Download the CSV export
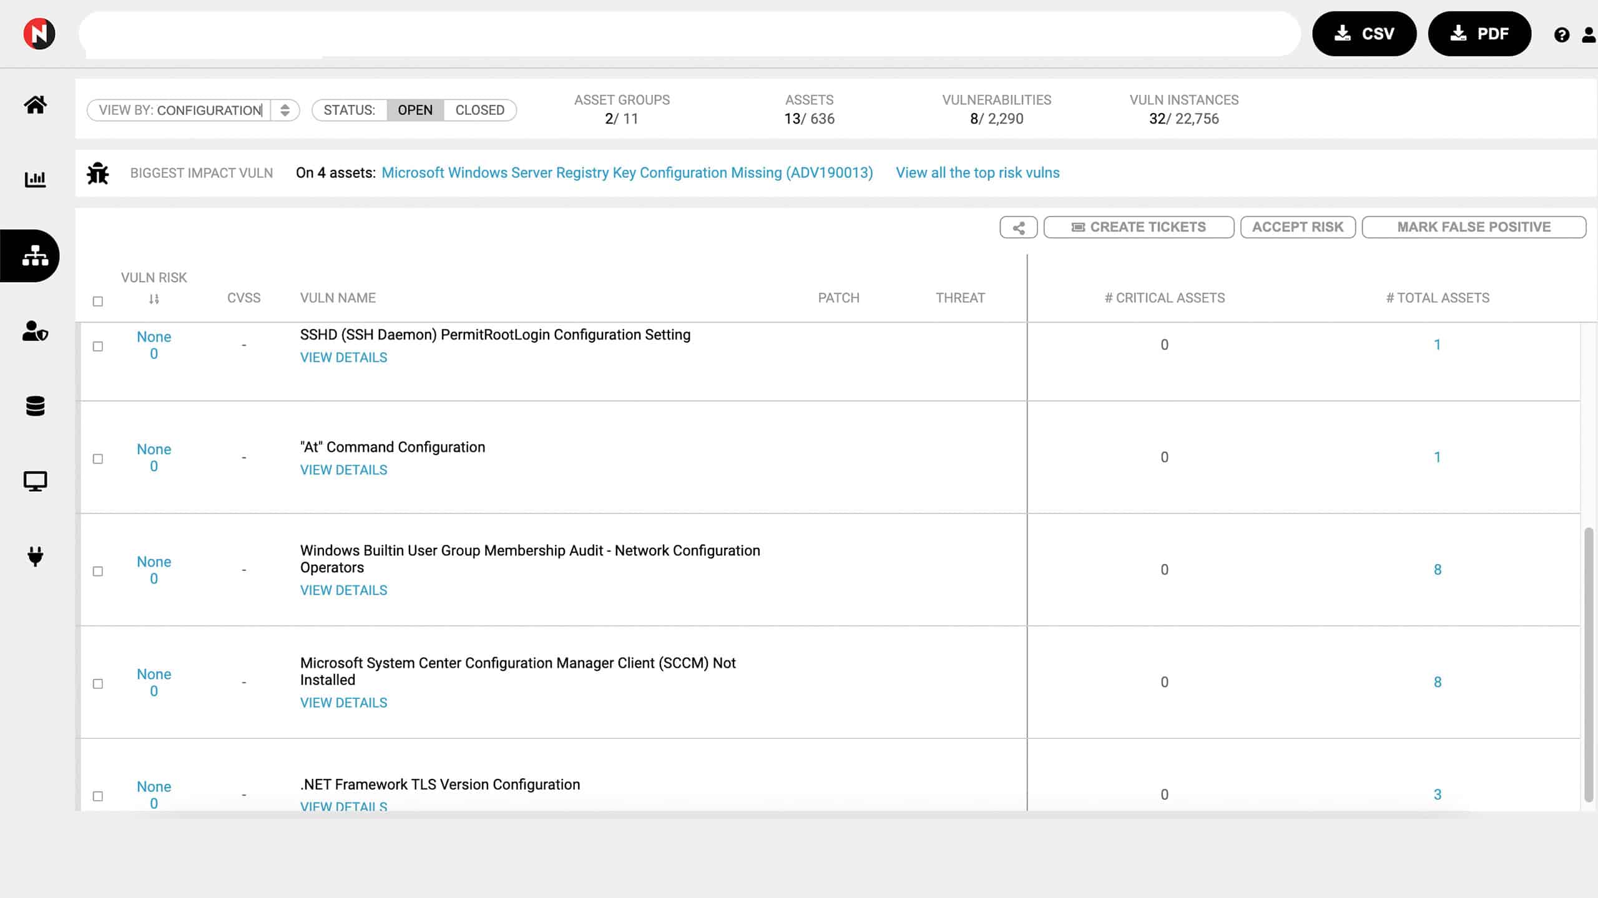Image resolution: width=1598 pixels, height=898 pixels. [1365, 34]
